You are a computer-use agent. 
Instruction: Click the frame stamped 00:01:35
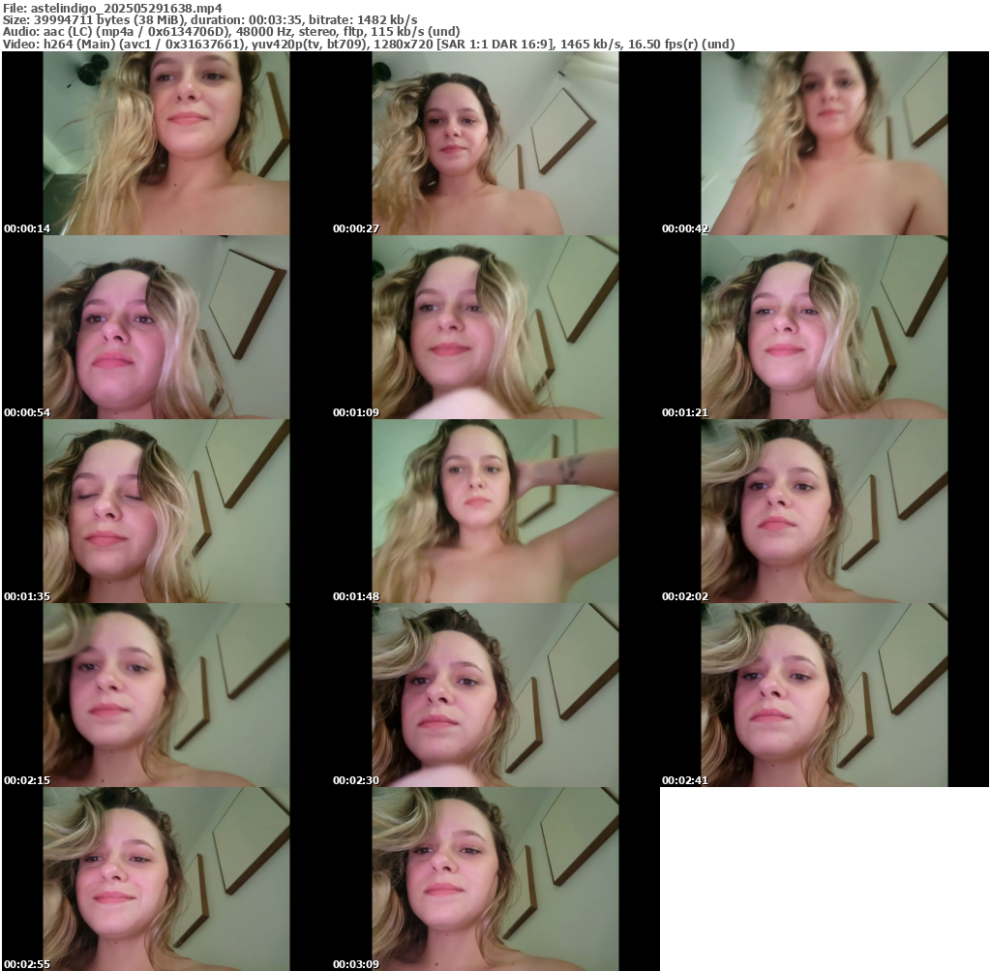(x=166, y=511)
